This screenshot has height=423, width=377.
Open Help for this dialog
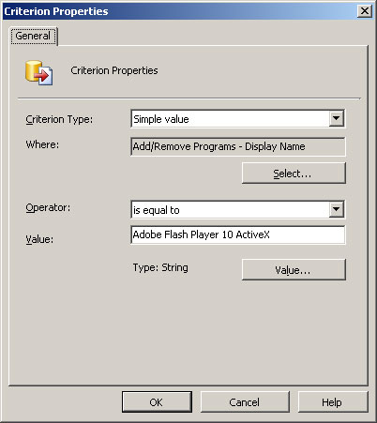[333, 402]
